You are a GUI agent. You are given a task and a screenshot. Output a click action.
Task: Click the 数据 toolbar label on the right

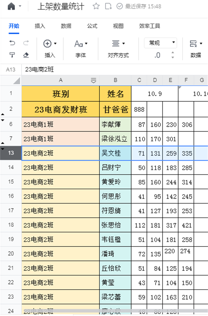pos(196,55)
